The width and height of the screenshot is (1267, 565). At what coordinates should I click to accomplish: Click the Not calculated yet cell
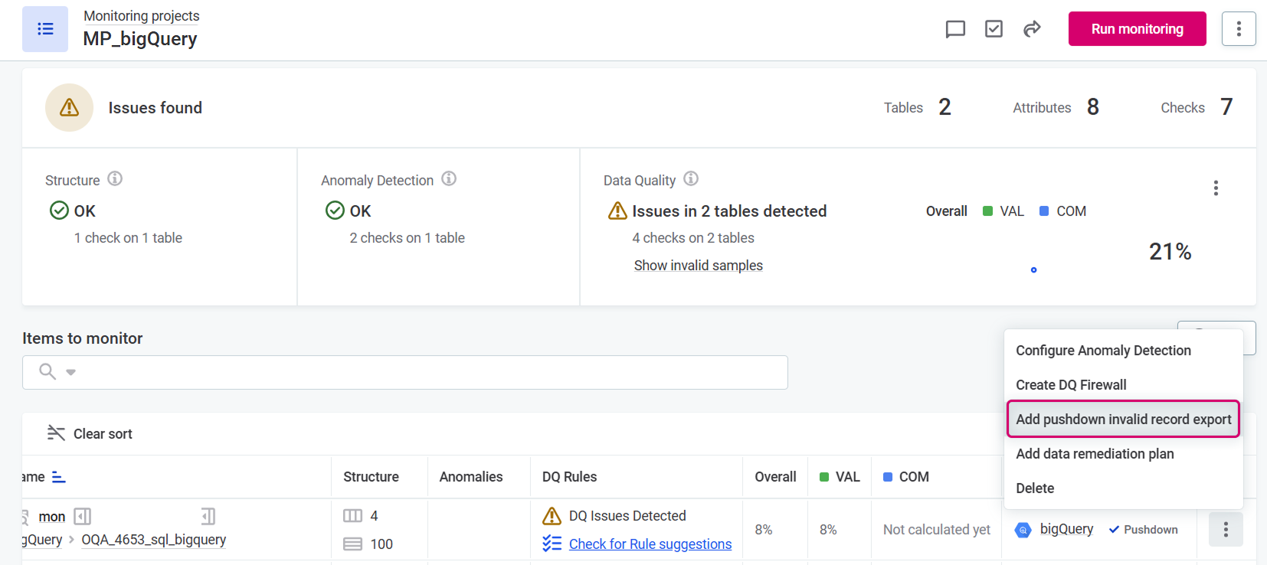tap(936, 530)
